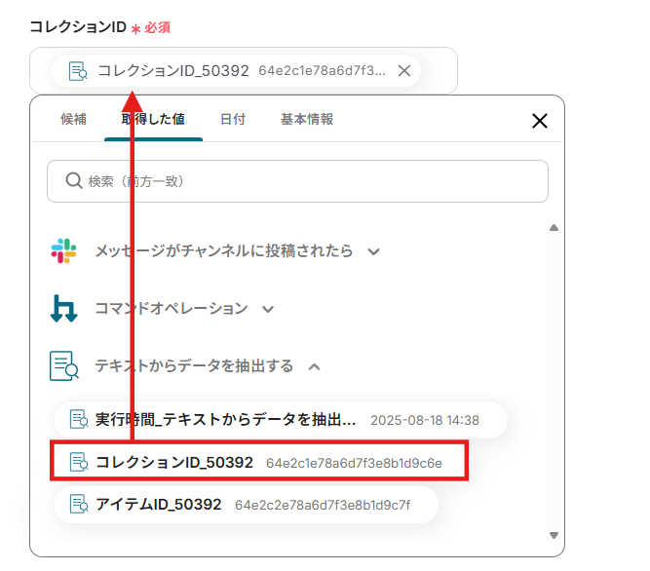This screenshot has height=571, width=650.
Task: Select 実行時間_テキストからデータを抽出... value
Action: click(281, 420)
